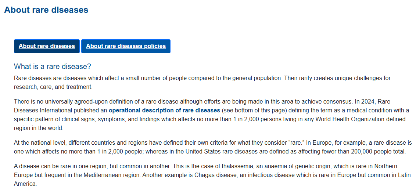Open the operational description of rare diseases link
The image size is (416, 195).
pyautogui.click(x=164, y=110)
